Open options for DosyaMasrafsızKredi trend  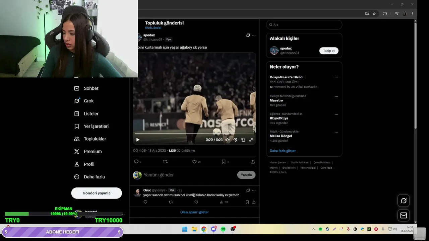(336, 77)
